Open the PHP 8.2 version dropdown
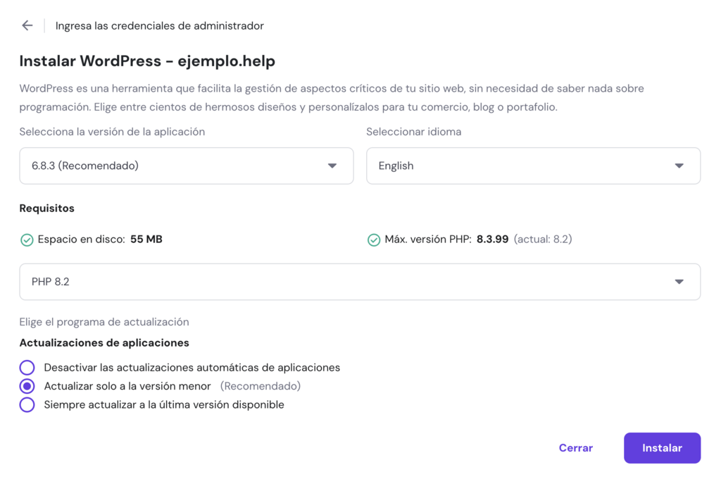 (x=360, y=280)
